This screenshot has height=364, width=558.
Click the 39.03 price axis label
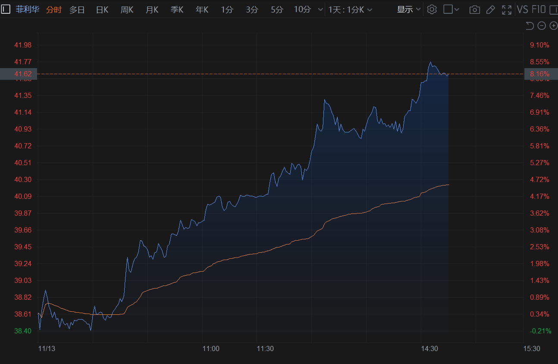[x=23, y=280]
